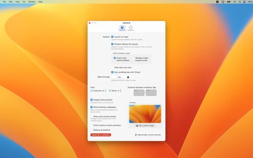Toggle Launch on login checkbox
This screenshot has width=253, height=158.
coord(112,37)
